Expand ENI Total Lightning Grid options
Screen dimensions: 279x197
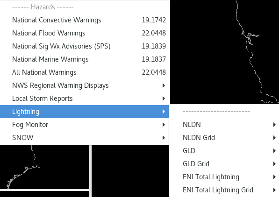pos(224,190)
